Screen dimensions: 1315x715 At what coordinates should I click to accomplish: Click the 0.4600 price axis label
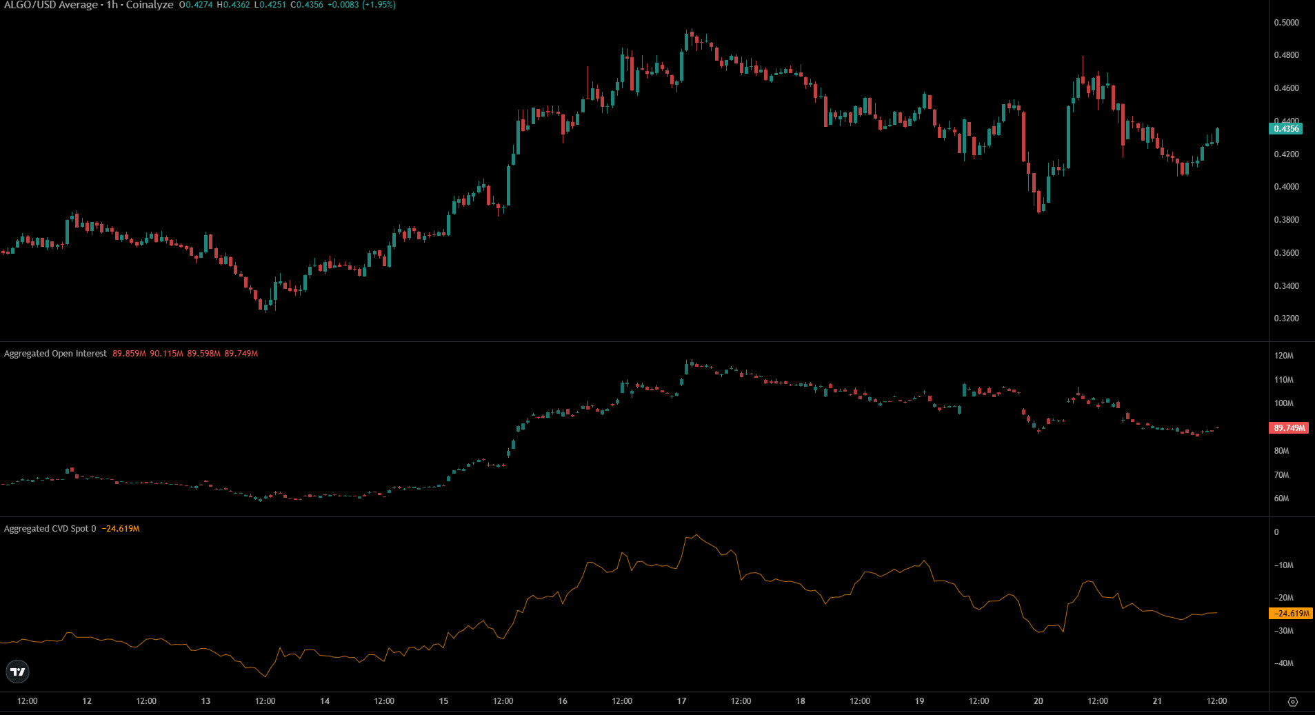pos(1286,88)
